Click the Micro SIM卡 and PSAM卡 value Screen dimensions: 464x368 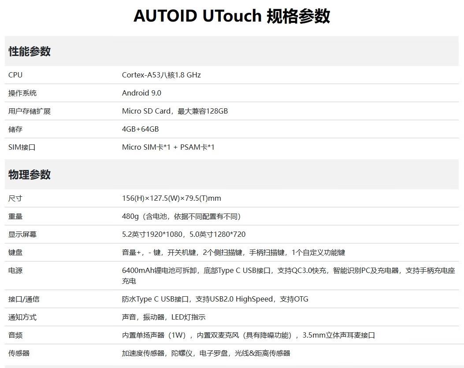168,147
